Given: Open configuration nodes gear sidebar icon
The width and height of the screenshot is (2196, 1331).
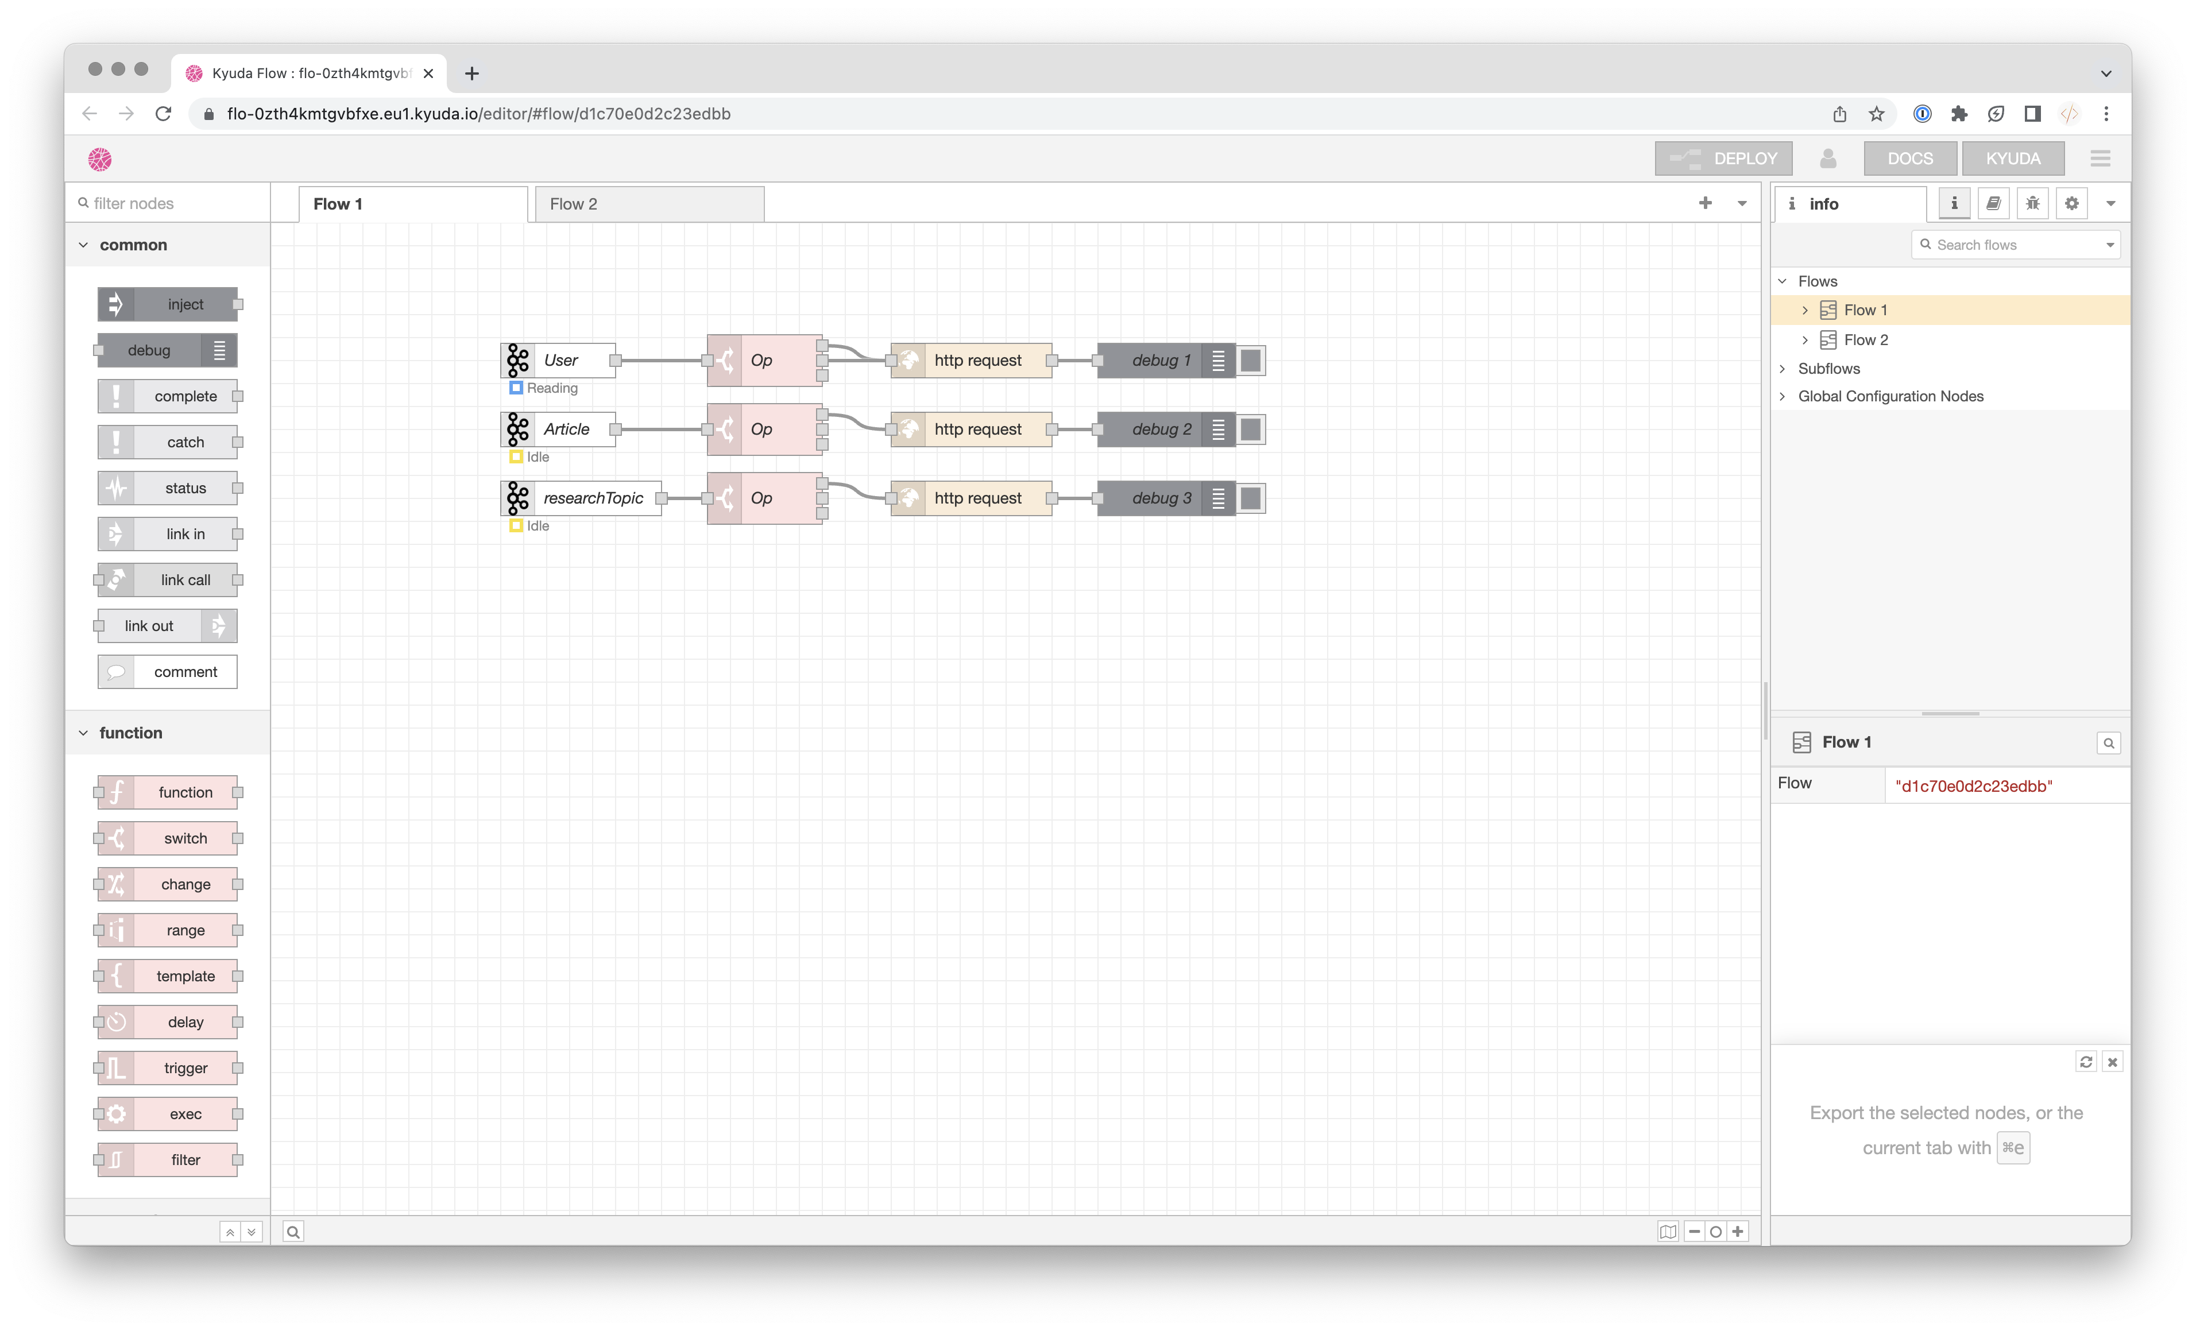Looking at the screenshot, I should tap(2071, 203).
